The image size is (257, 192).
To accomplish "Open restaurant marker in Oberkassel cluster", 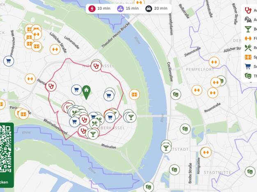I will click(95, 123).
